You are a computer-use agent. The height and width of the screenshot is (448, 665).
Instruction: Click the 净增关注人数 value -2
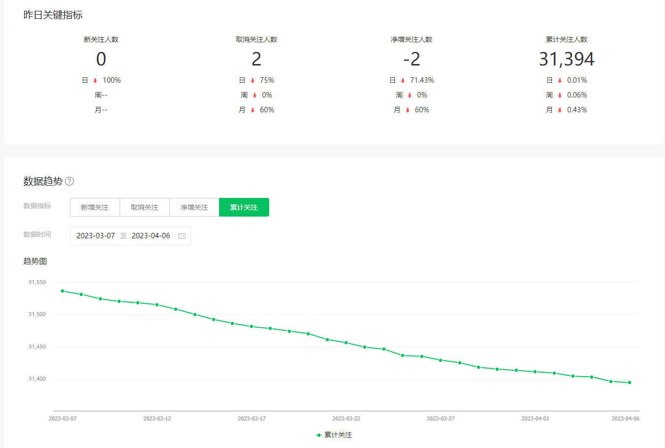click(412, 59)
